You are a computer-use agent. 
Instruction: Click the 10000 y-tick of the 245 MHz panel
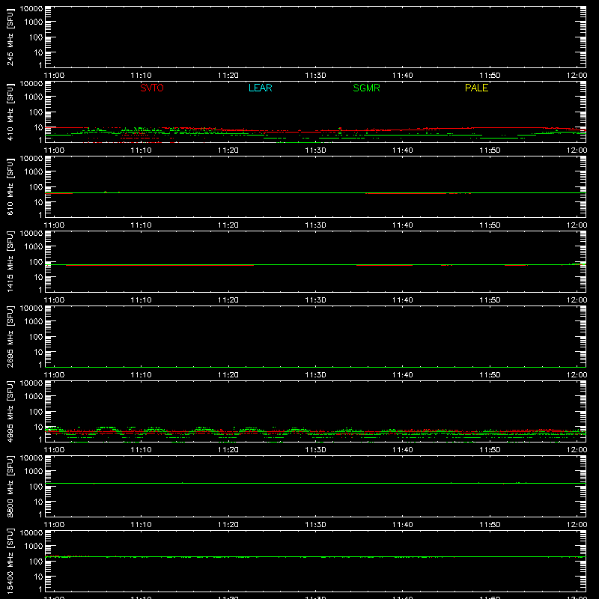[31, 9]
